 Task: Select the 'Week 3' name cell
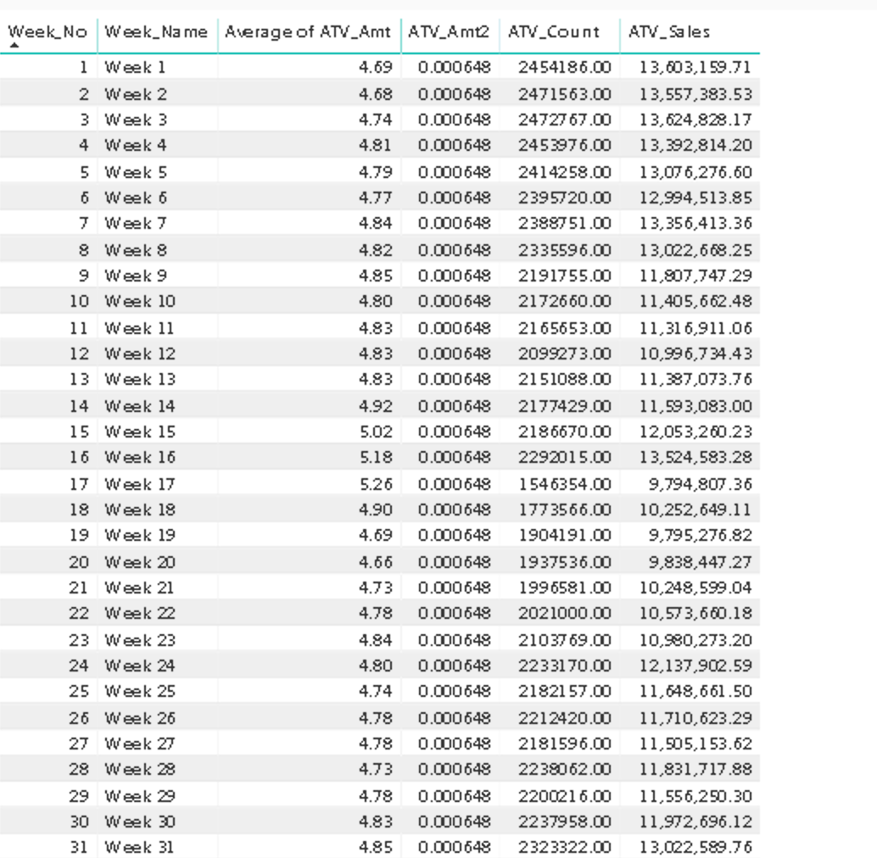136,120
